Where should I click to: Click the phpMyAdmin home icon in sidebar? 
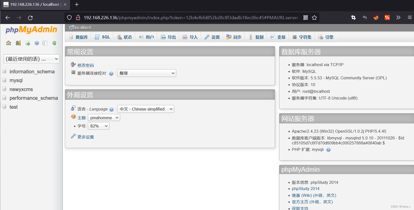(9, 43)
